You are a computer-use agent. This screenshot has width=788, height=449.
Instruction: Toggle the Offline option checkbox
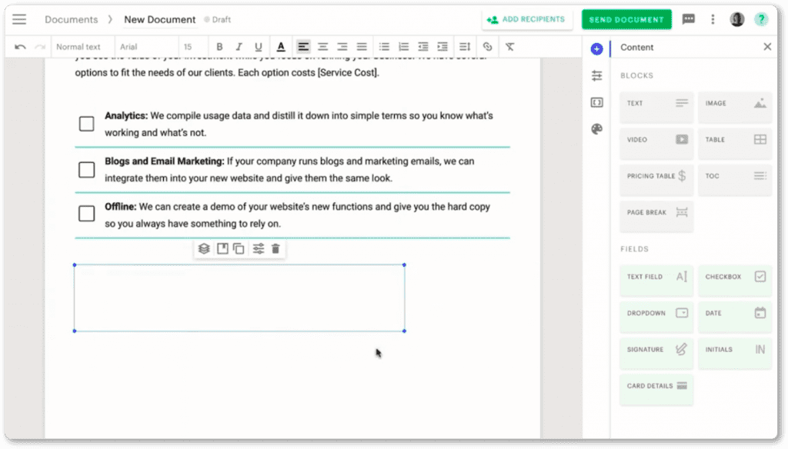tap(87, 214)
